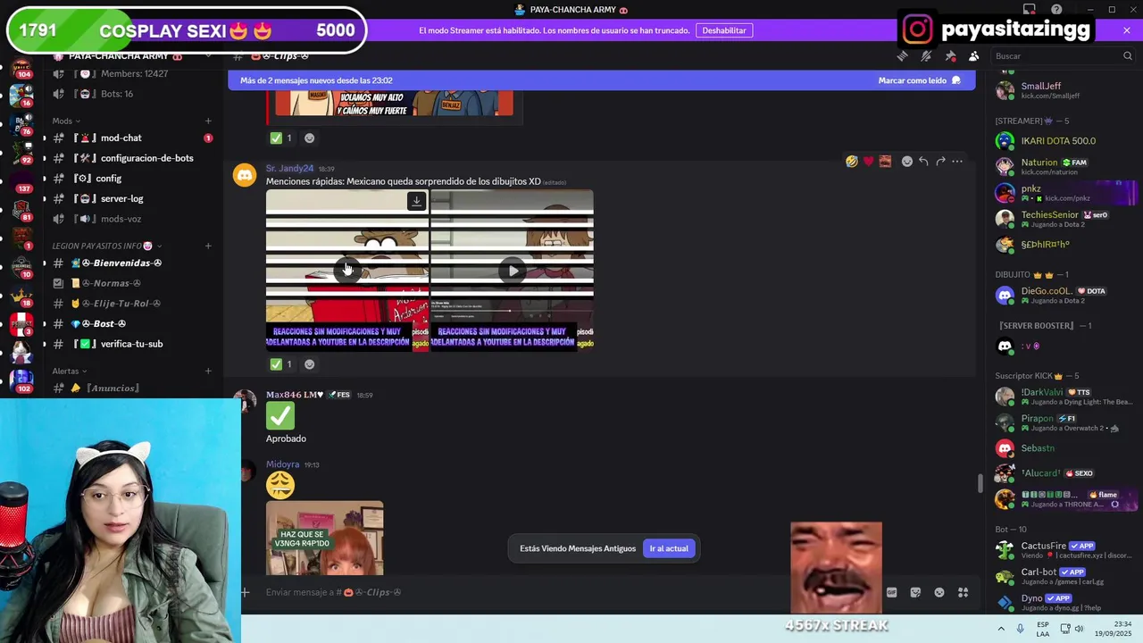Open attachment plus button in message box
This screenshot has height=643, width=1143.
pos(245,592)
